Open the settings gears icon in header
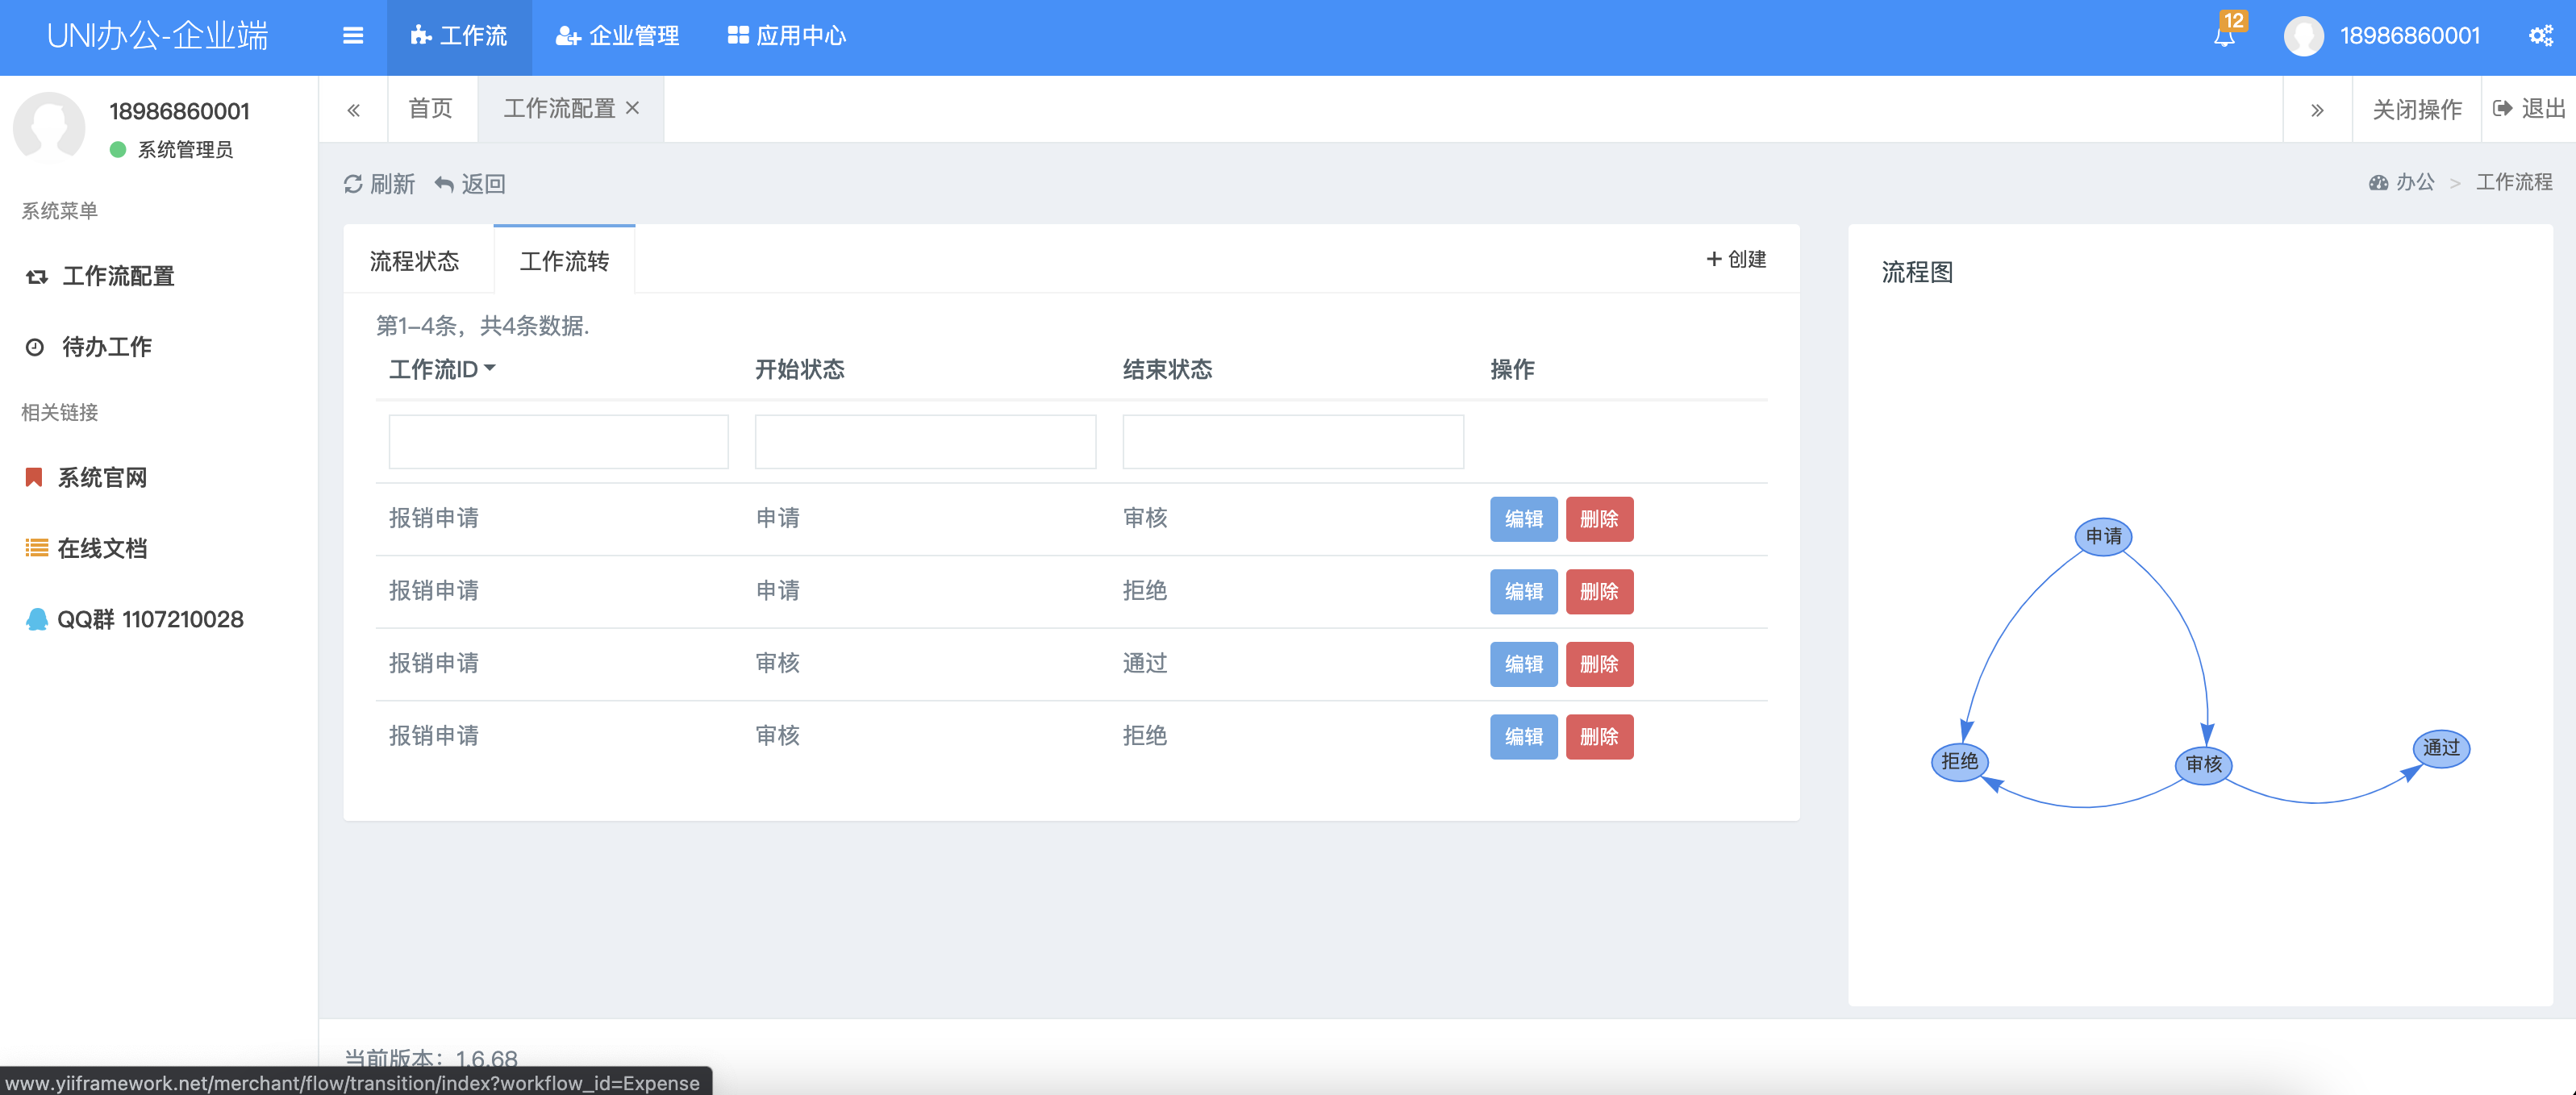 [x=2540, y=36]
